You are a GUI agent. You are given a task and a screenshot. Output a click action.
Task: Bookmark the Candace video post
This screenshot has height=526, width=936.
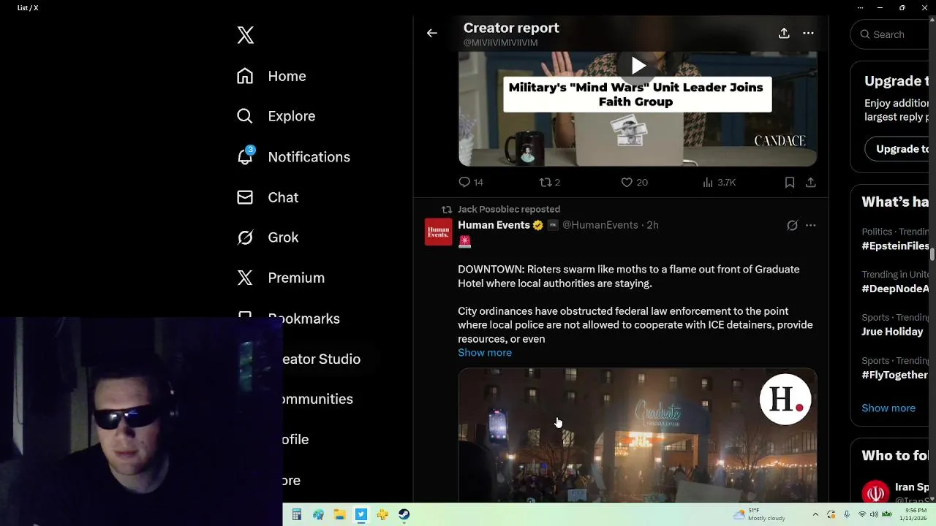click(790, 182)
